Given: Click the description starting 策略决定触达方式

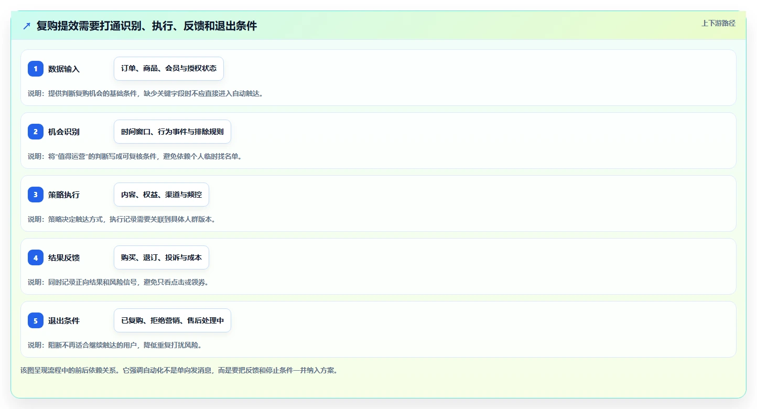Looking at the screenshot, I should (x=122, y=219).
